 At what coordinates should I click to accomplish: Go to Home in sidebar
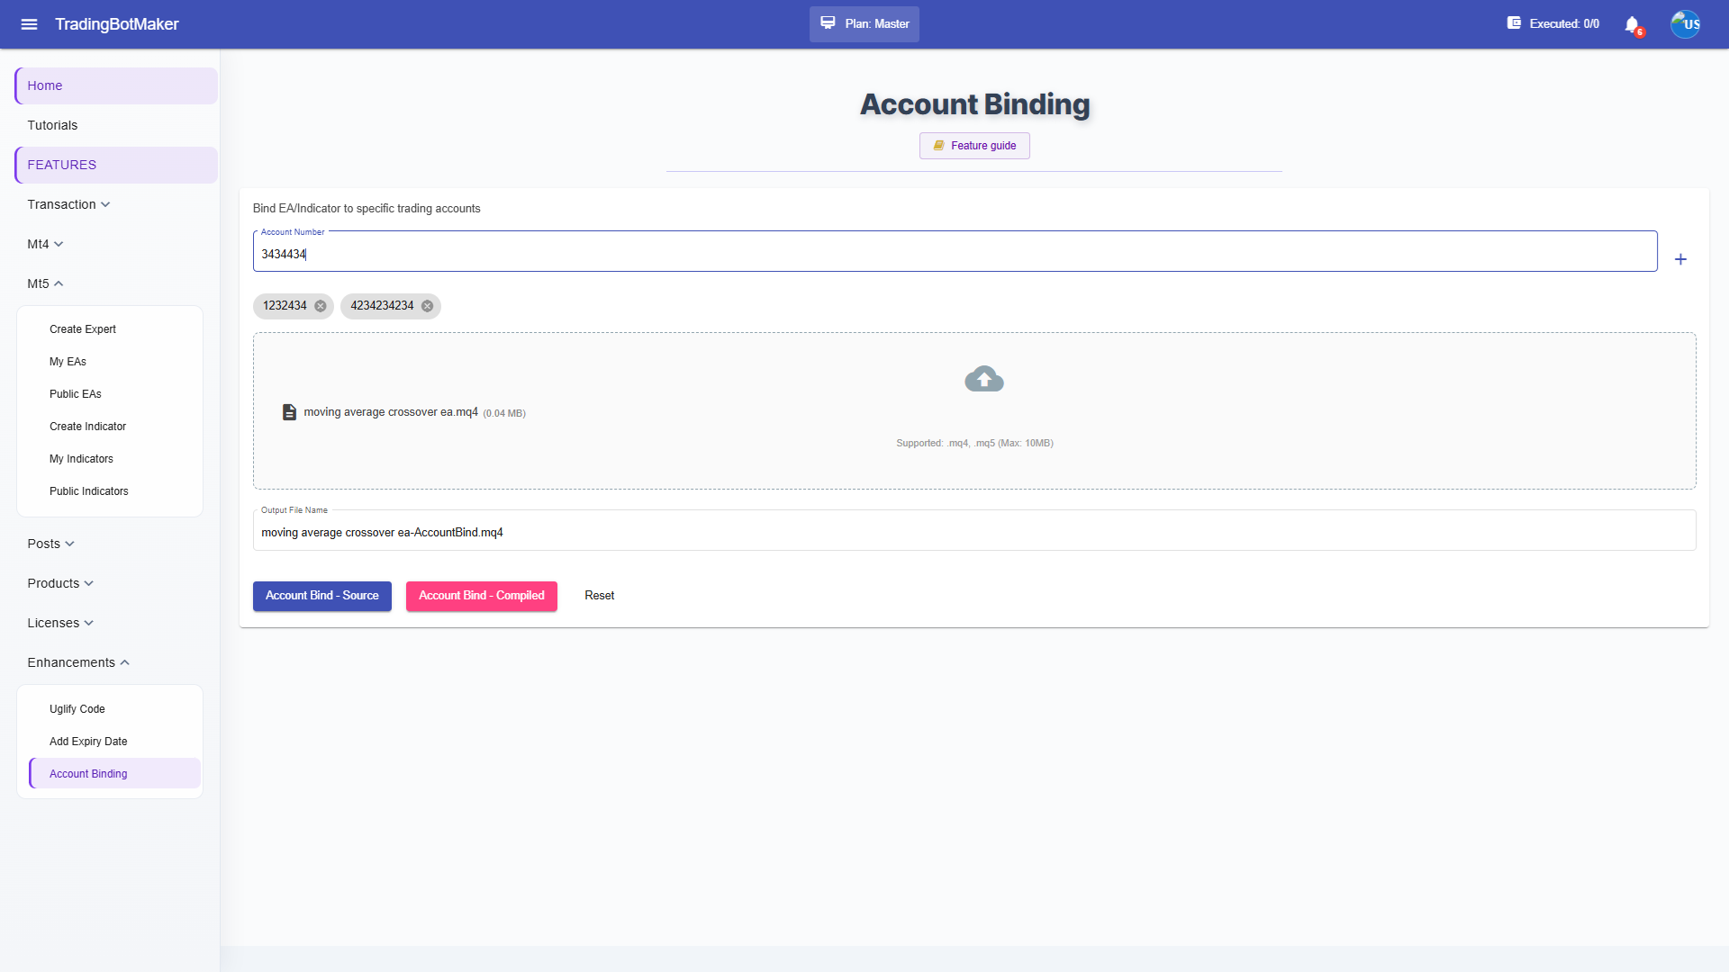[x=116, y=85]
